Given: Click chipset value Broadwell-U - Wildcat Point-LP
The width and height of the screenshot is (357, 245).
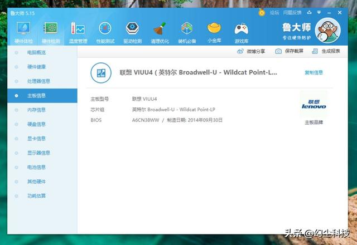Looking at the screenshot, I should point(181,110).
